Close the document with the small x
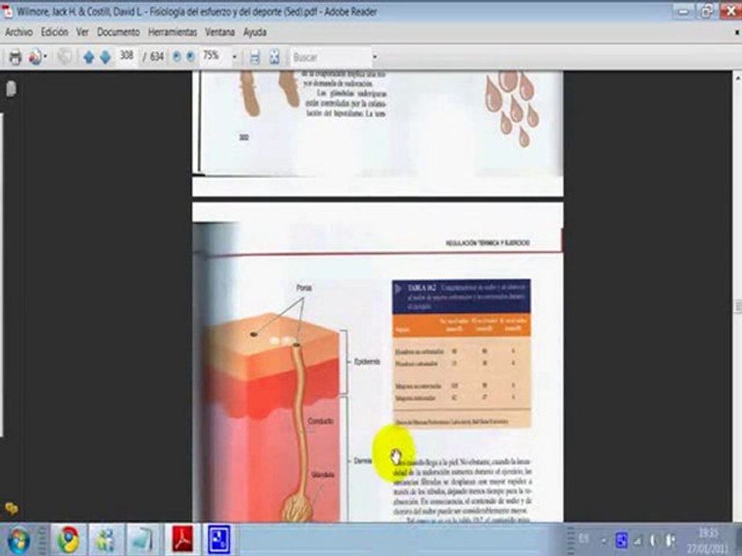 [x=737, y=32]
